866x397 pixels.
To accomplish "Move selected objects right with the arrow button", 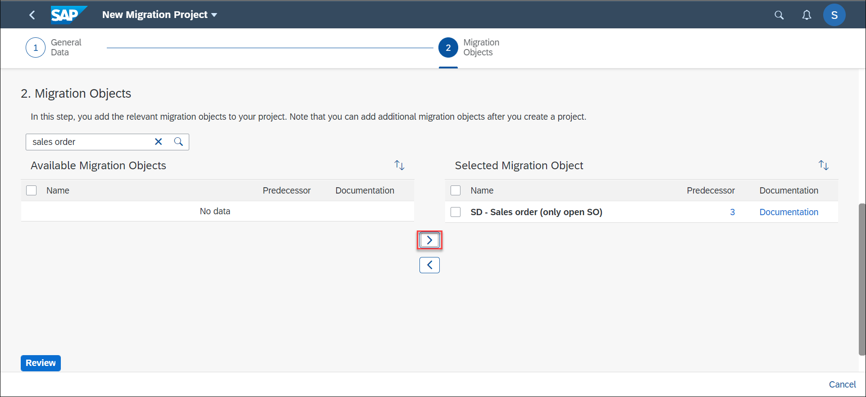I will [x=429, y=240].
